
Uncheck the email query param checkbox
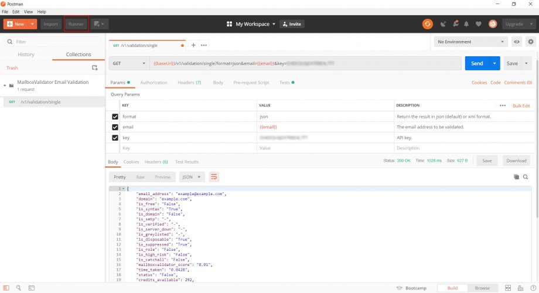point(115,127)
